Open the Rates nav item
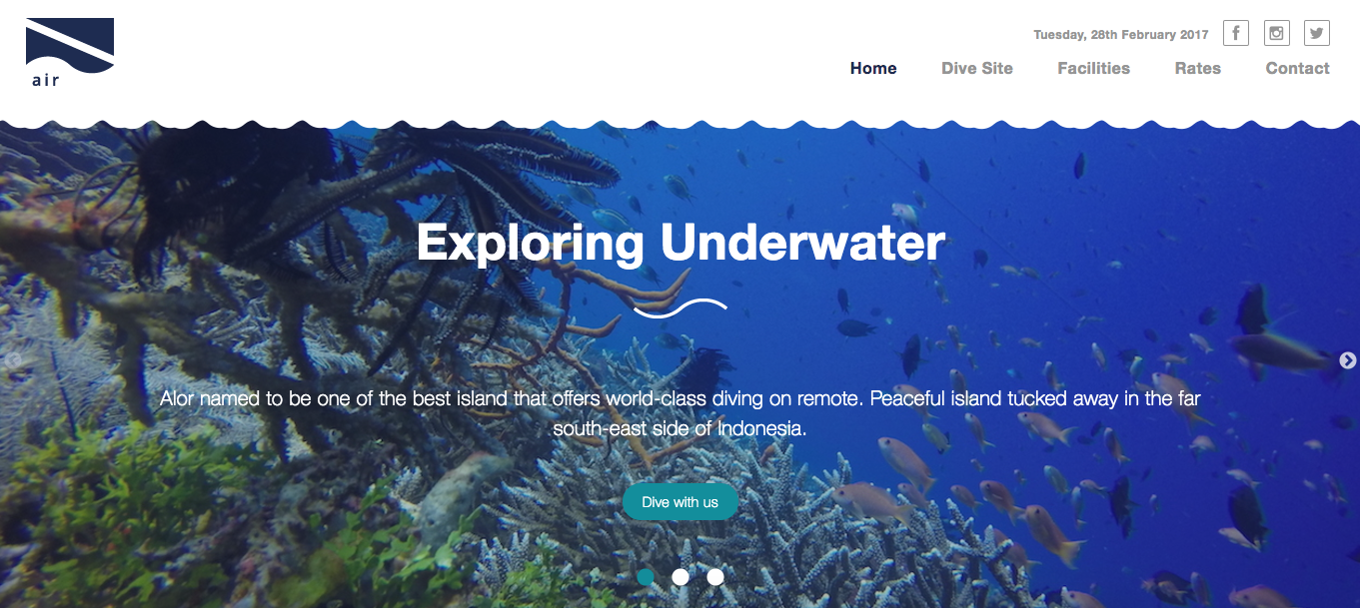This screenshot has height=608, width=1360. [x=1198, y=69]
